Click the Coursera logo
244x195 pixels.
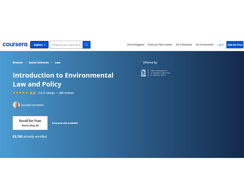coord(15,44)
